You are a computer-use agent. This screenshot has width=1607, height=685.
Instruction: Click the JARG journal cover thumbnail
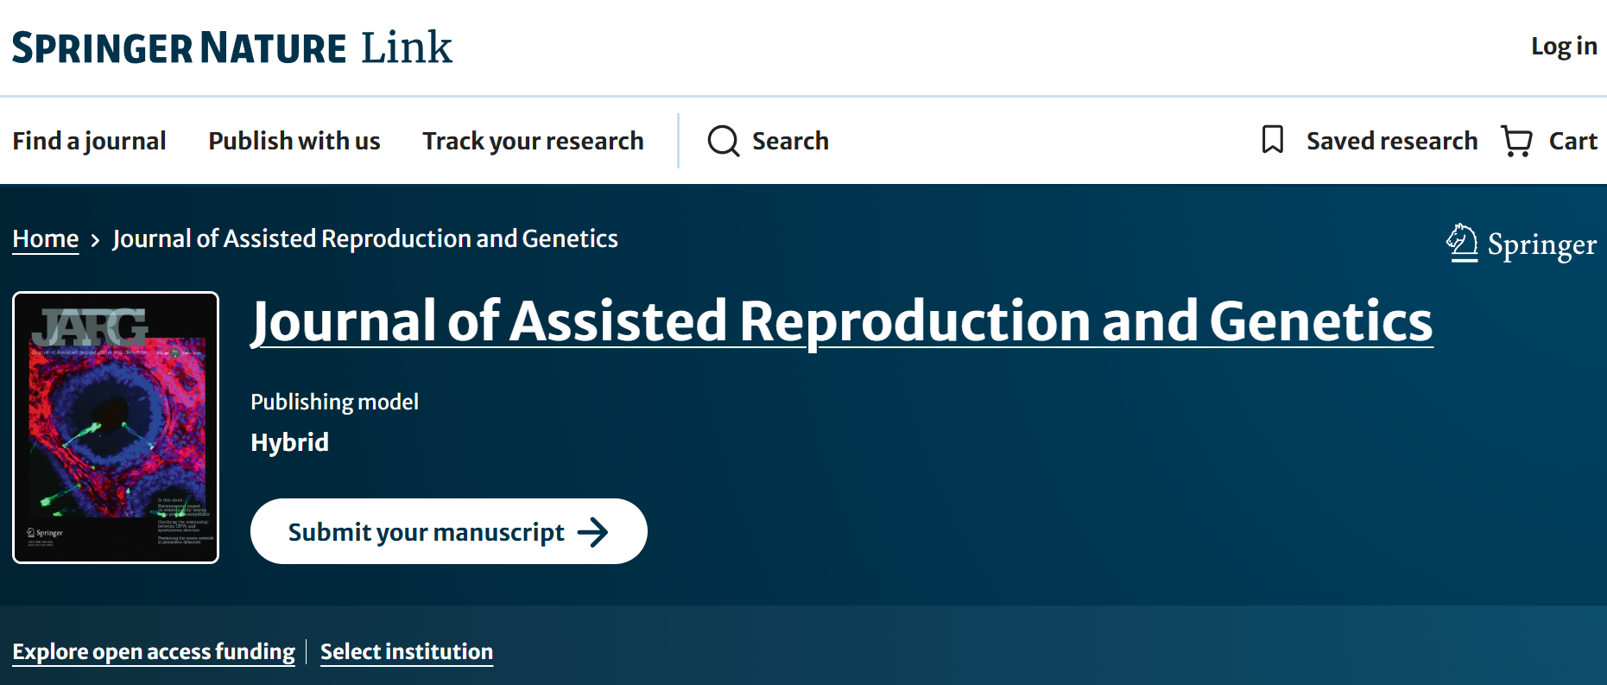[116, 428]
